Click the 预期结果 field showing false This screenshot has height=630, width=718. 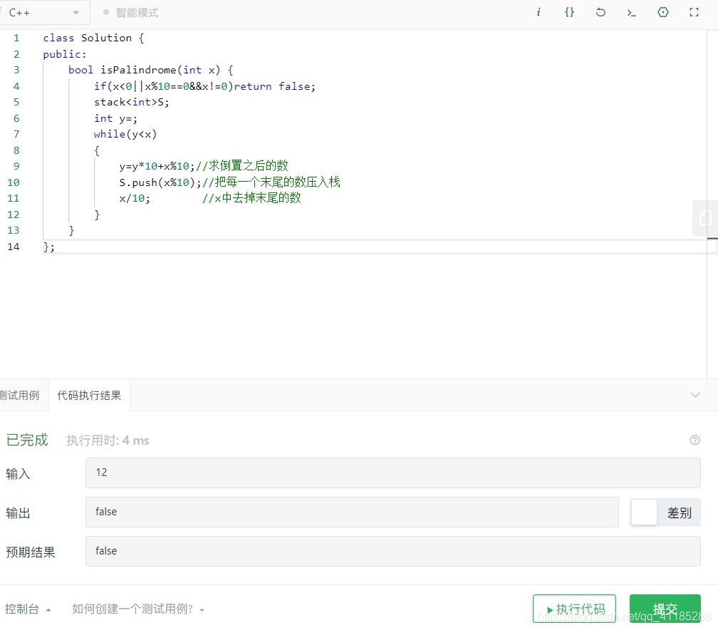(x=393, y=551)
